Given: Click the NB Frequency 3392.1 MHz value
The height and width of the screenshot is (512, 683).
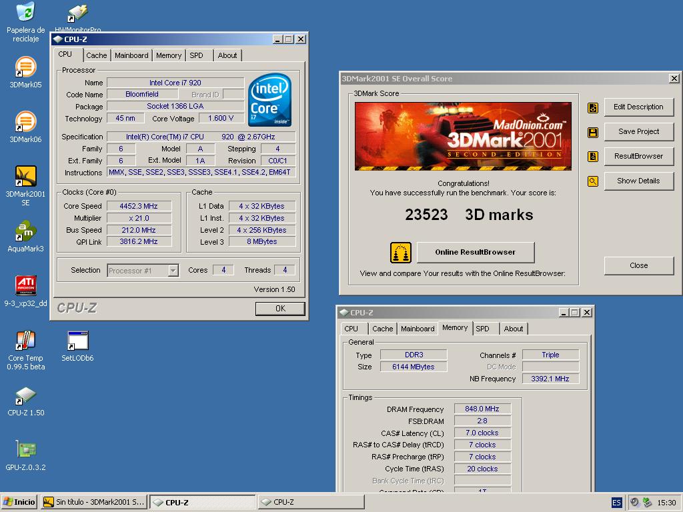Looking at the screenshot, I should point(550,379).
